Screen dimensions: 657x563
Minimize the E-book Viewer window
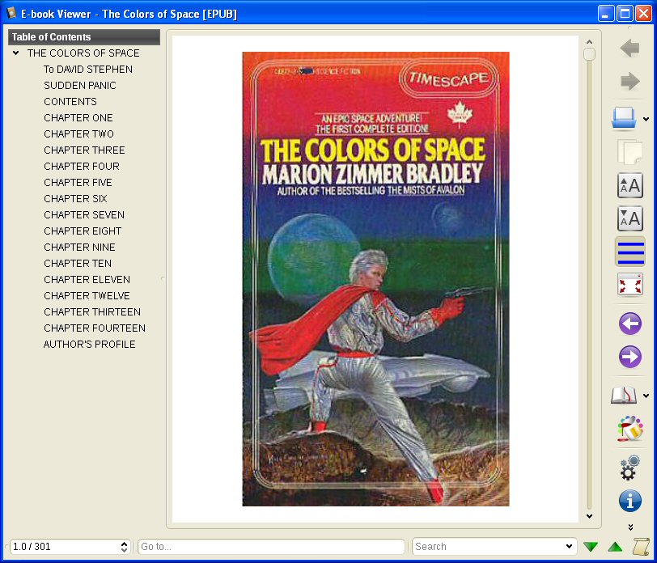click(605, 14)
